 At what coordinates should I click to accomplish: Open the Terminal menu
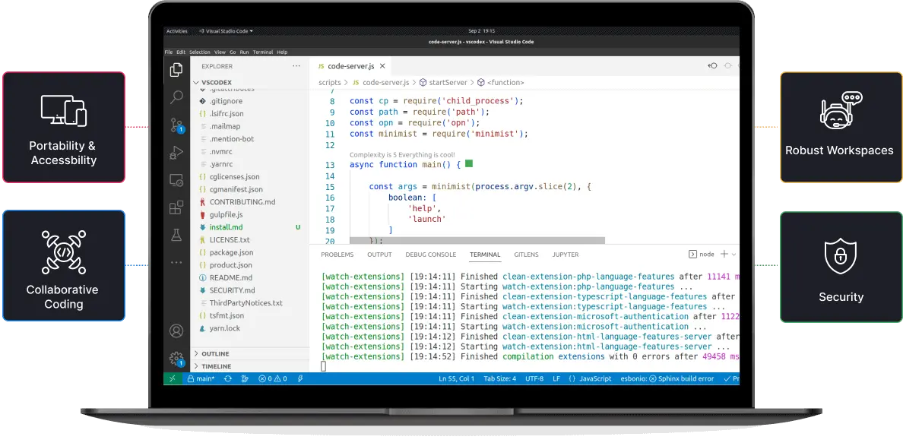262,52
